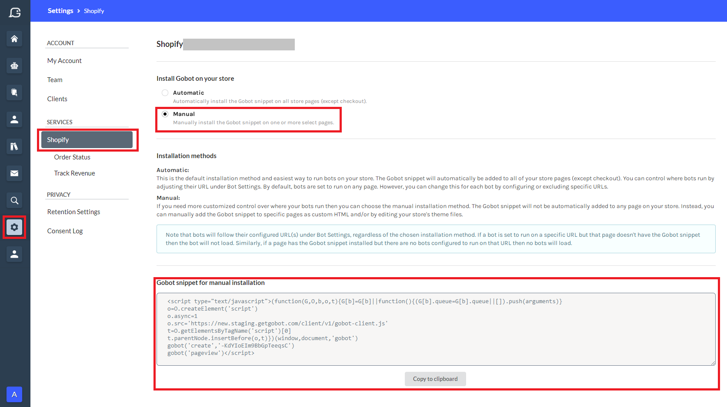Click the 'Automatically install the Gobot snippet' description
Viewport: 727px width, 407px height.
[x=270, y=101]
